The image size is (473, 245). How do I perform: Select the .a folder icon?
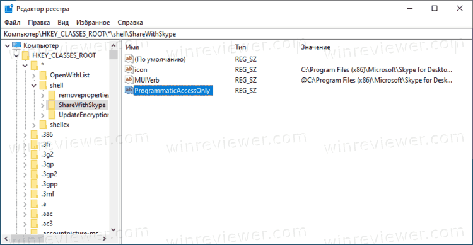[35, 204]
